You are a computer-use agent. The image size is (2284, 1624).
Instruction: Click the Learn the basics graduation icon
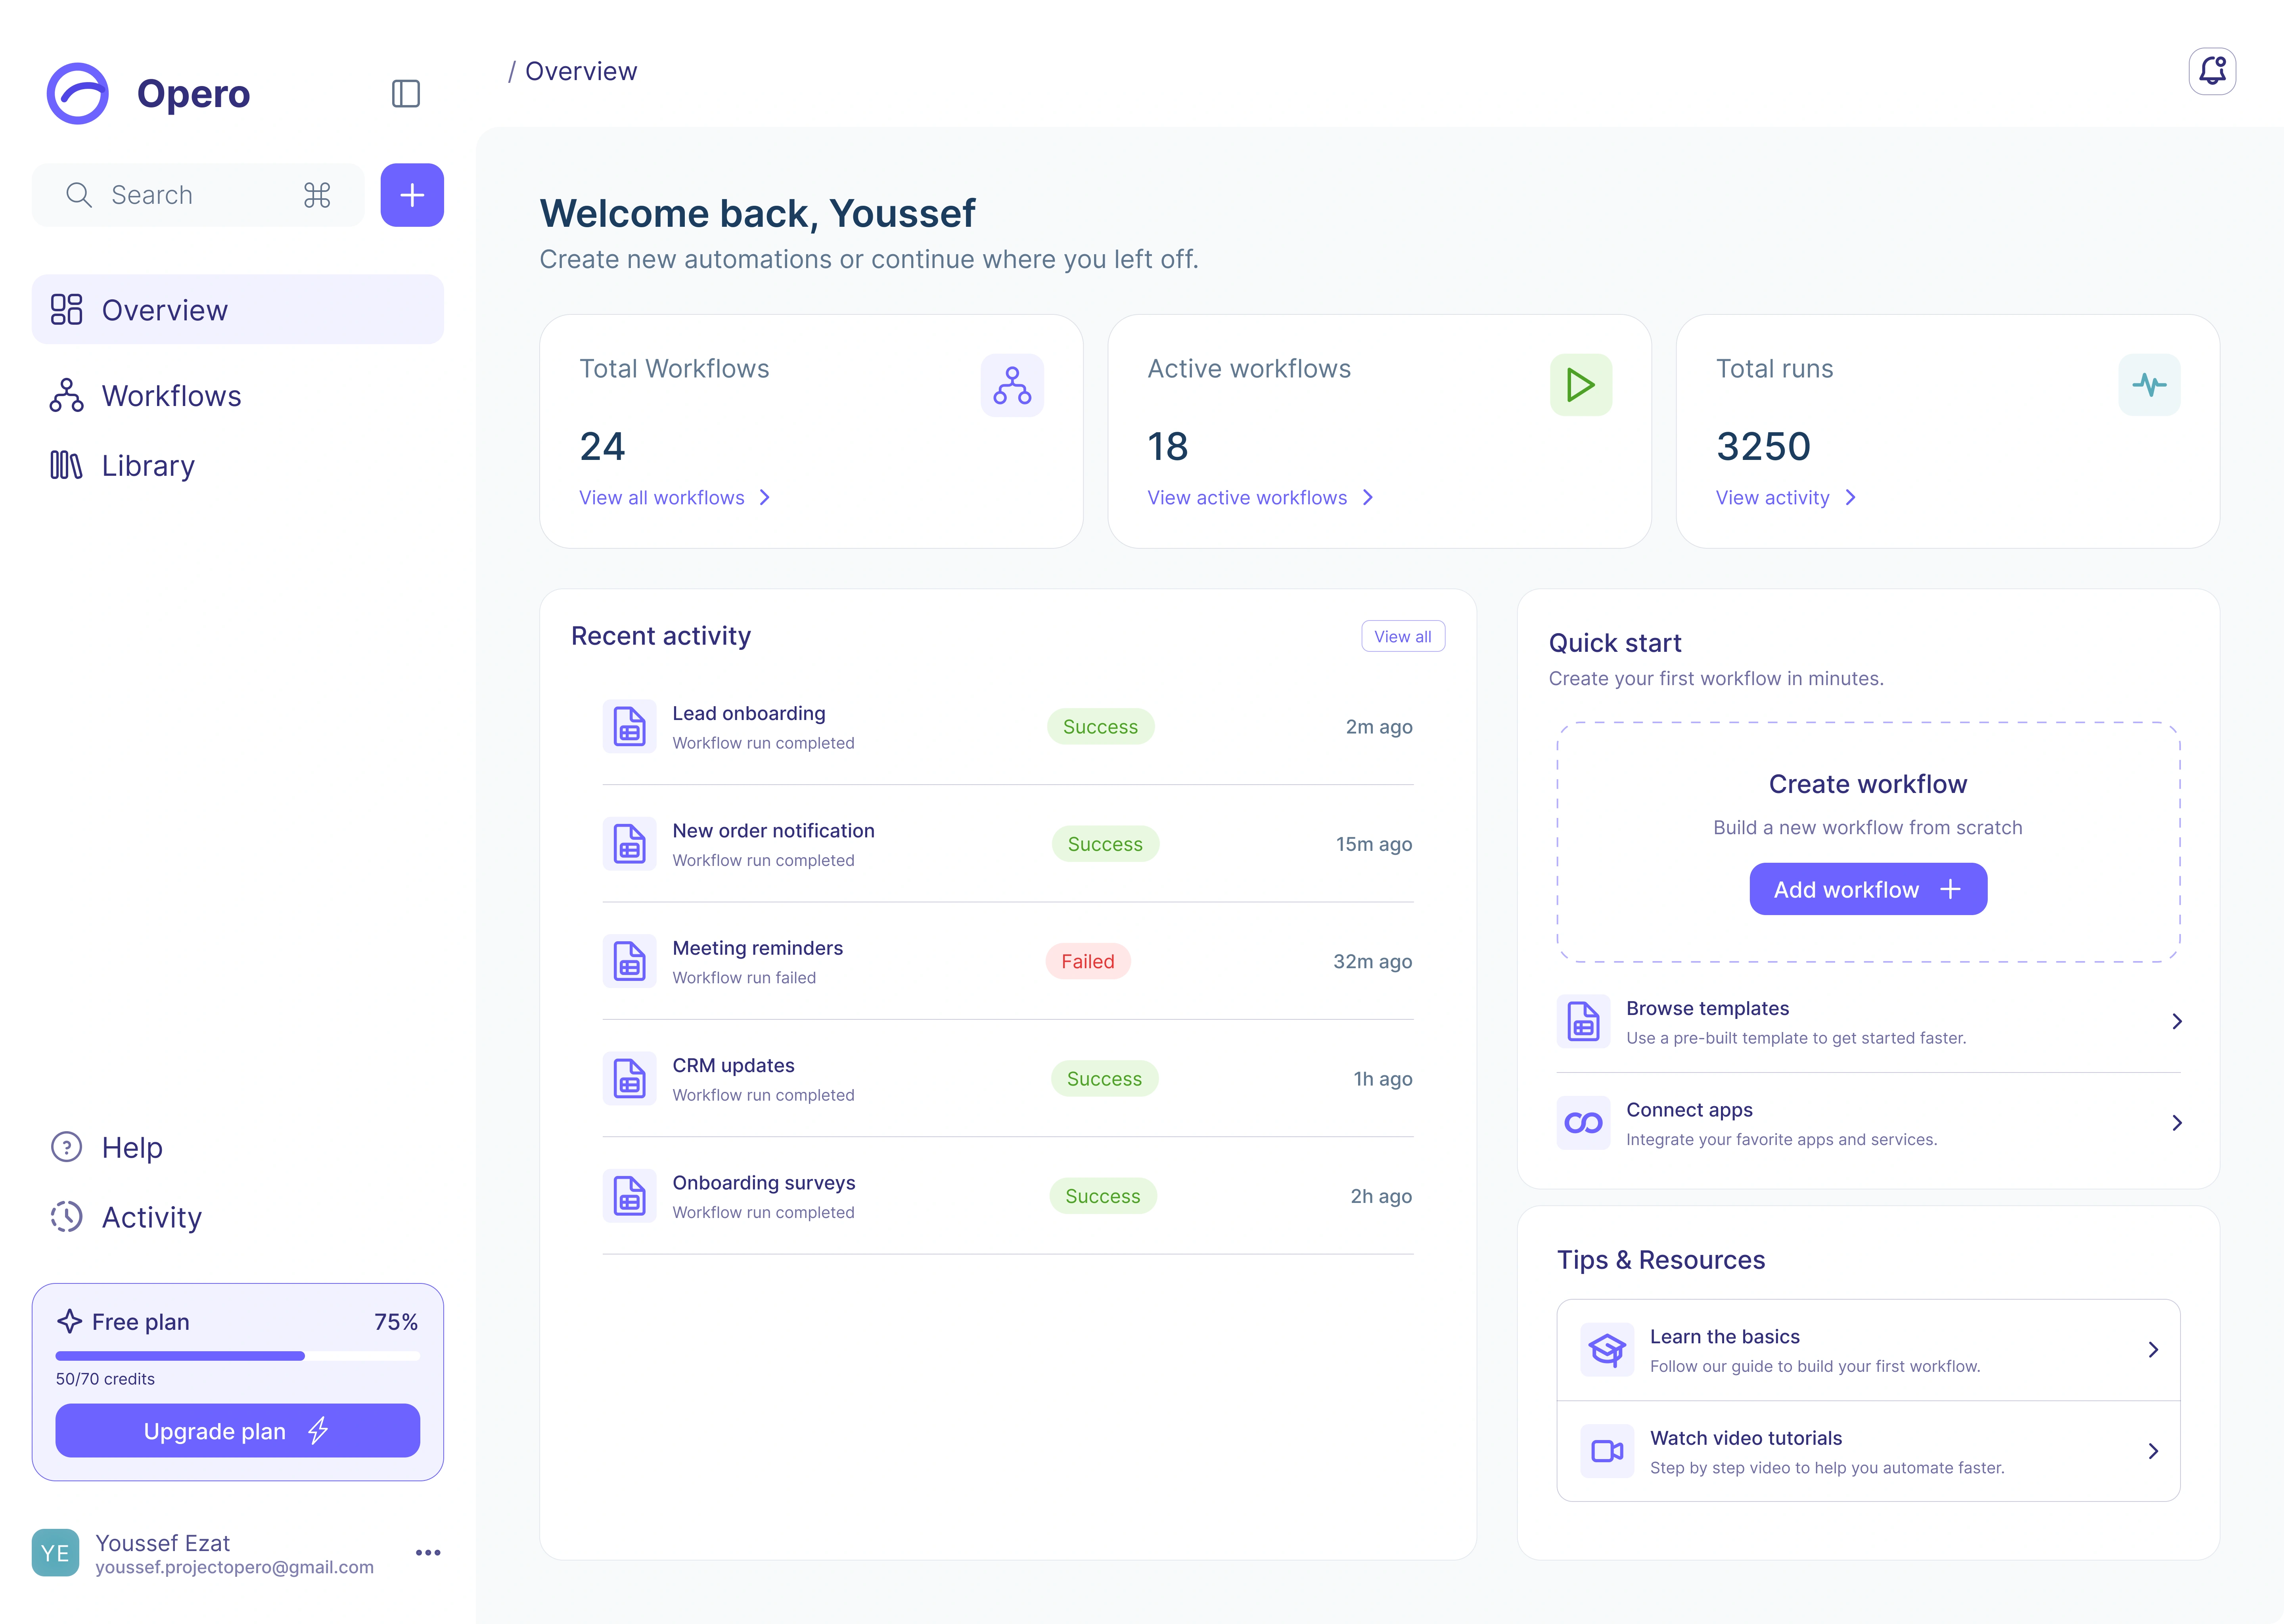pyautogui.click(x=1607, y=1350)
